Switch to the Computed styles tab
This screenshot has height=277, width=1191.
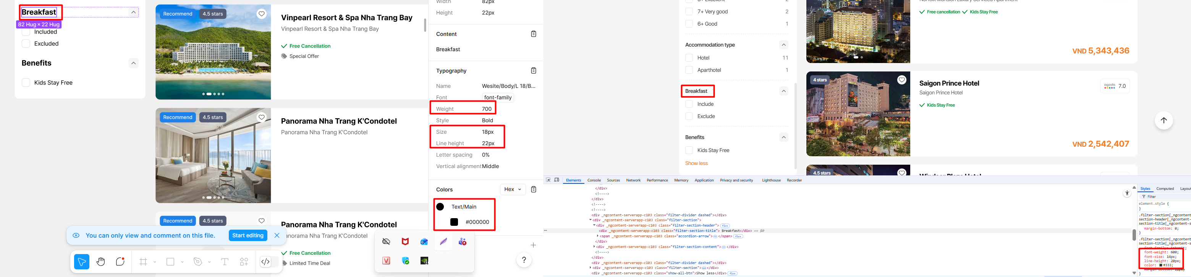(x=1165, y=189)
